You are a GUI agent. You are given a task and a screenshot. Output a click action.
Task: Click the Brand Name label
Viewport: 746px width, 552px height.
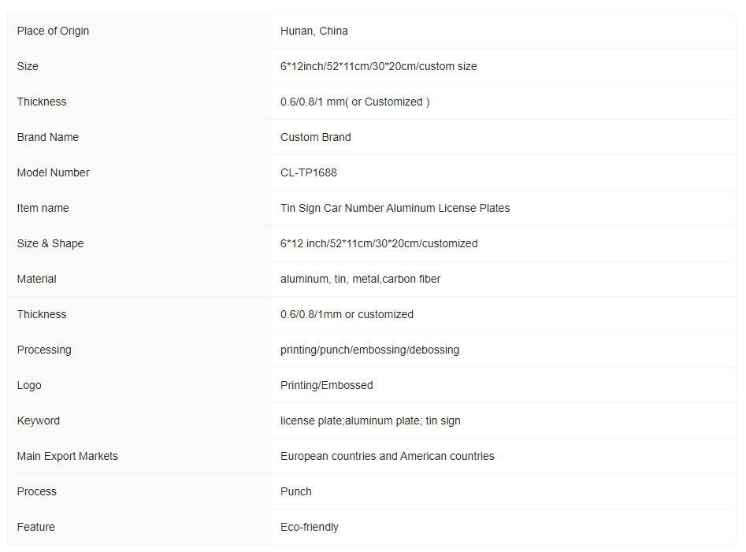(x=48, y=137)
